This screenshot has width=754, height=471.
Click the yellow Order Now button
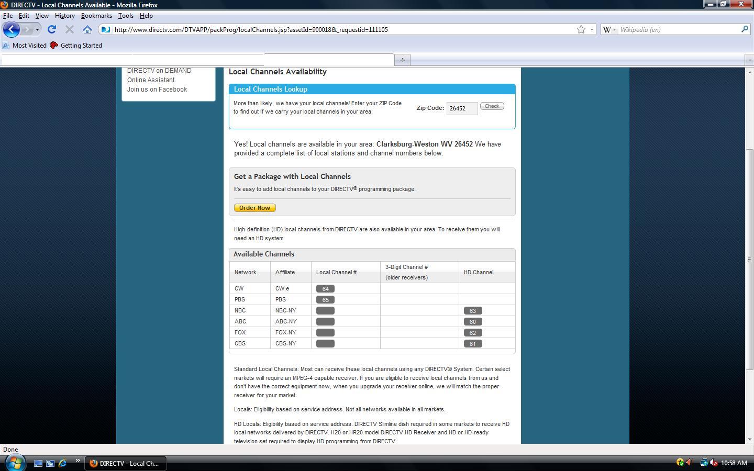(254, 208)
